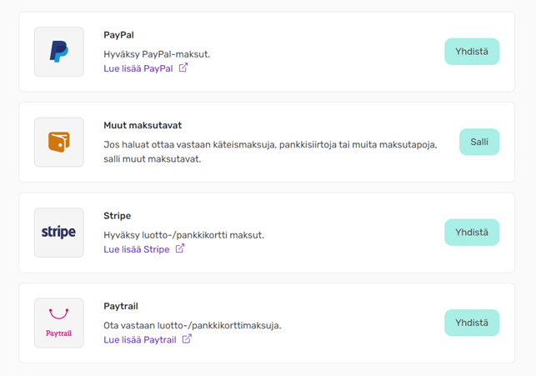Click the "Hyväksy PayPal-maksut." description
This screenshot has height=376, width=536.
tap(157, 54)
